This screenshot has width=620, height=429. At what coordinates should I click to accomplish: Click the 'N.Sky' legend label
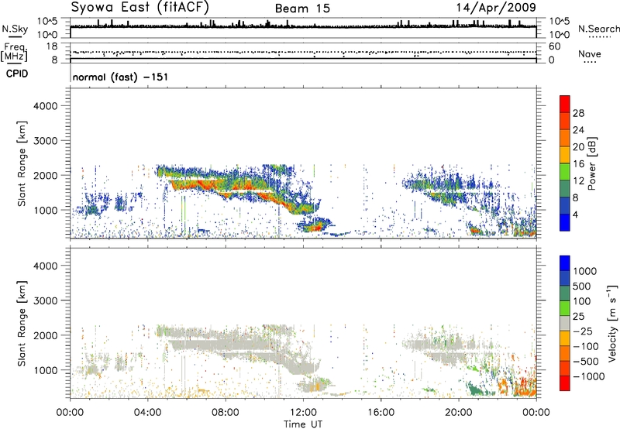tap(15, 29)
